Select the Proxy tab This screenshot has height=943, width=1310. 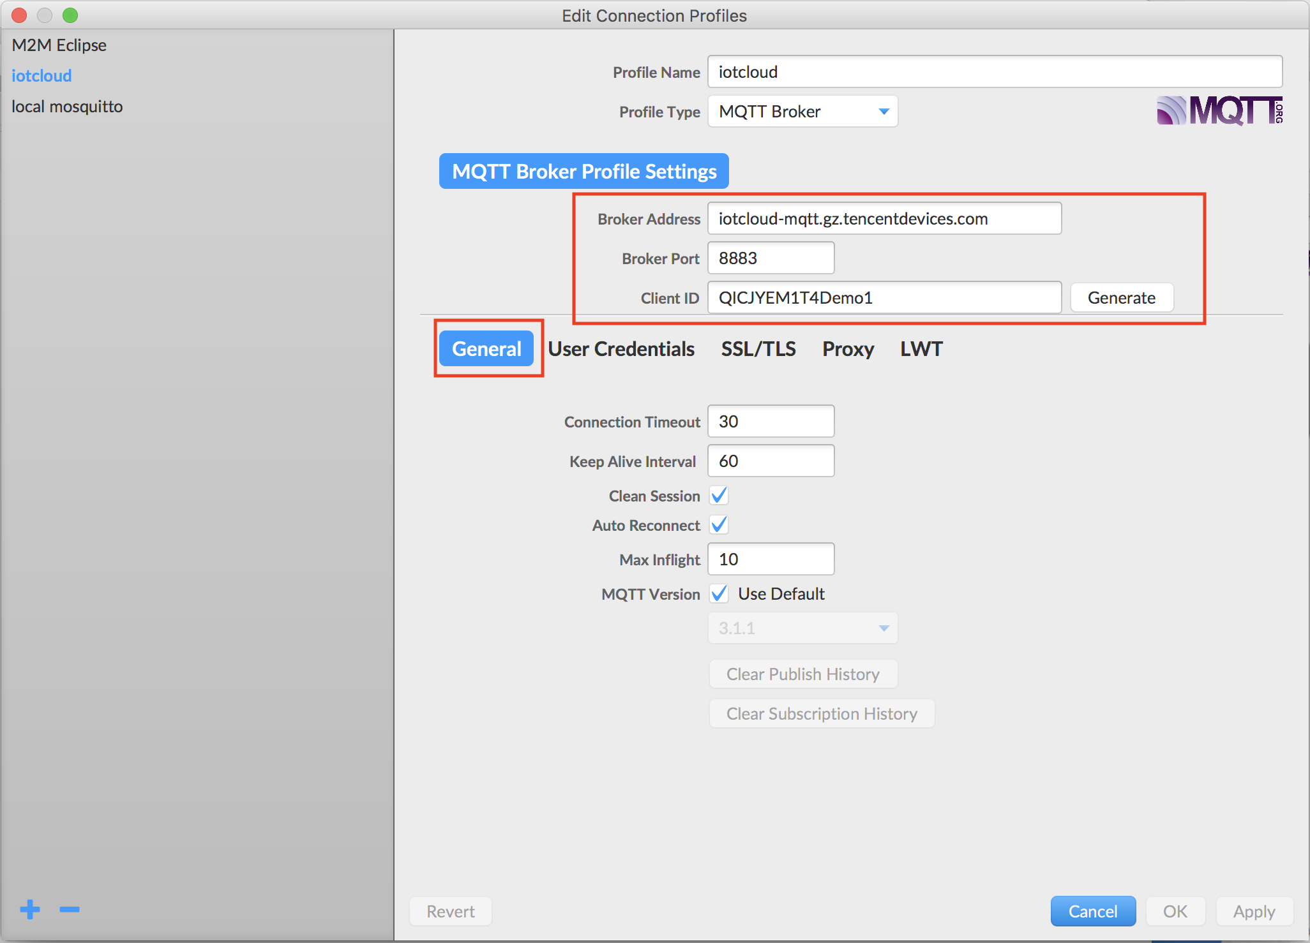click(848, 348)
